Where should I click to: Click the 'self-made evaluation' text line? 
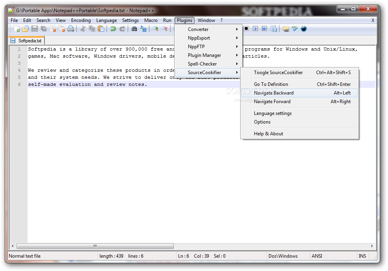click(87, 85)
